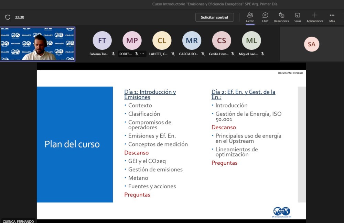This screenshot has width=344, height=223.
Task: Click the Aplicaciones plus icon
Action: coord(314,15)
